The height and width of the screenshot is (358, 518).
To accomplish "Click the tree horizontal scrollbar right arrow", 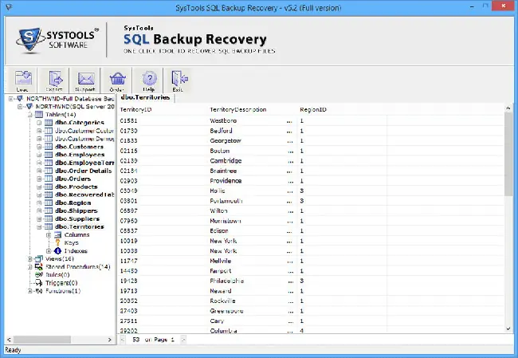I will tap(110, 340).
